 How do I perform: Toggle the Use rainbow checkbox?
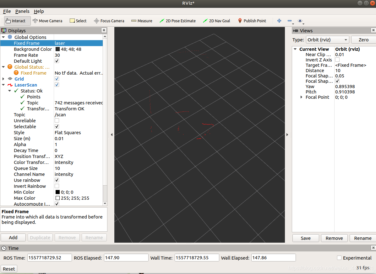click(x=57, y=180)
